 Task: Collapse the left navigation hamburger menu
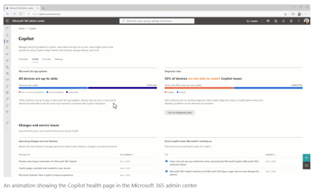(x=7, y=28)
